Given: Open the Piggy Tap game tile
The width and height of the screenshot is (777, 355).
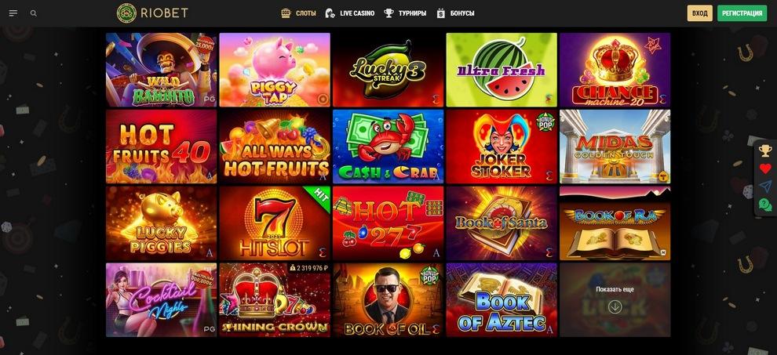Looking at the screenshot, I should (275, 70).
